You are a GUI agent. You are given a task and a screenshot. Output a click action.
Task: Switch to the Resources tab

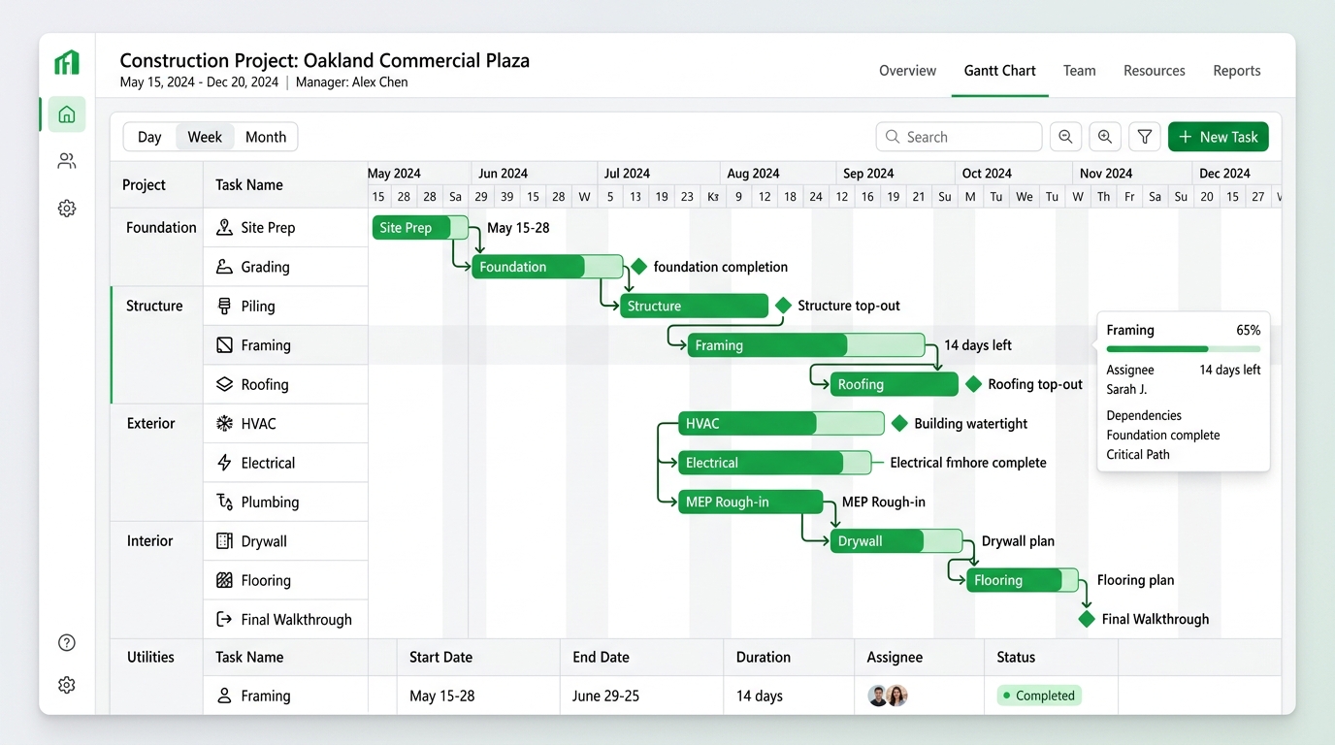click(x=1155, y=71)
